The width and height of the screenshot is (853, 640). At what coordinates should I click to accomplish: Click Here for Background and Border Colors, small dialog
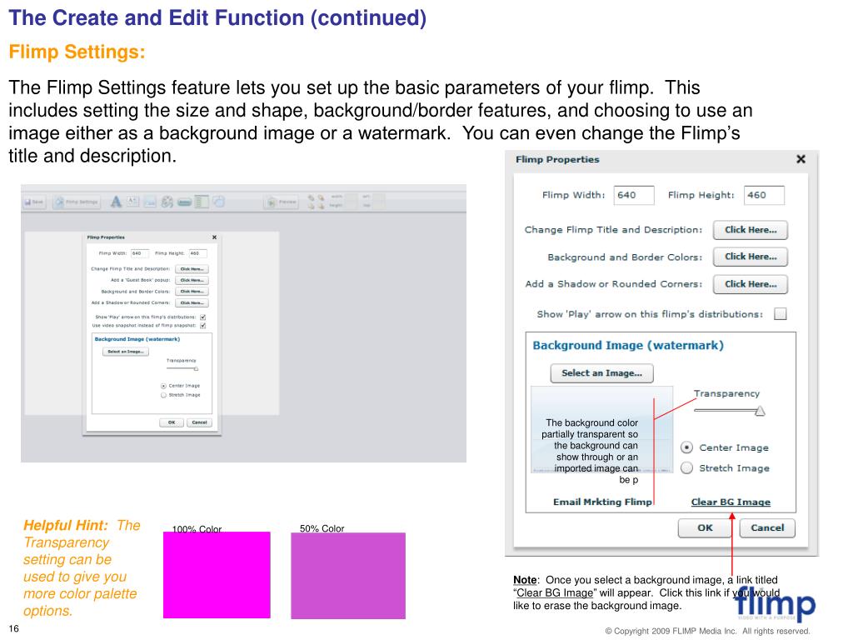pos(192,292)
